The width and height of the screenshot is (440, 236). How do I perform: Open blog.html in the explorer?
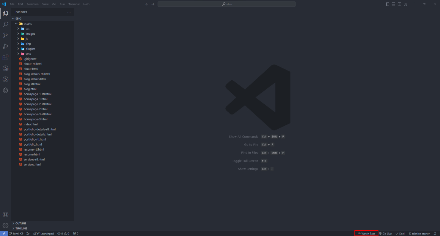click(x=43, y=89)
